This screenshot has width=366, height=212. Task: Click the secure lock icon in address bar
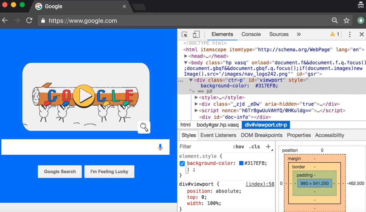point(43,20)
